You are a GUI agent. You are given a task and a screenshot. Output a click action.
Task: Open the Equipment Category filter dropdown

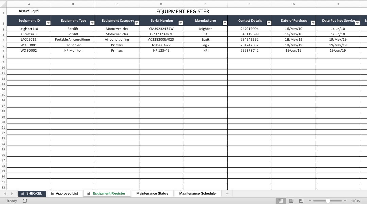pos(136,22)
